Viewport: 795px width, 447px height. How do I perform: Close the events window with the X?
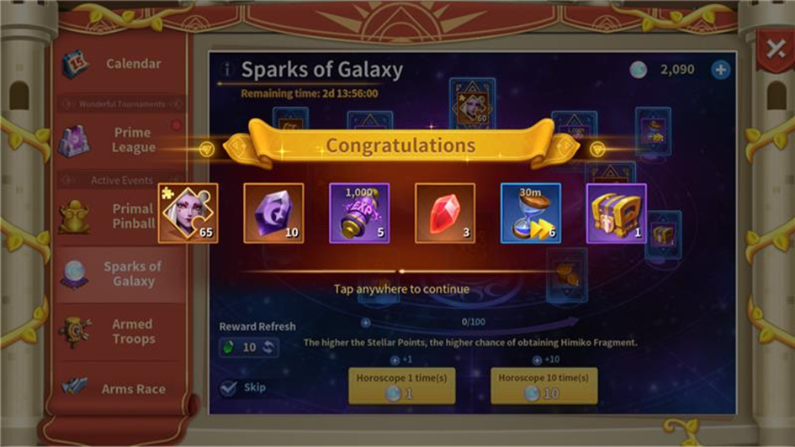pyautogui.click(x=775, y=49)
